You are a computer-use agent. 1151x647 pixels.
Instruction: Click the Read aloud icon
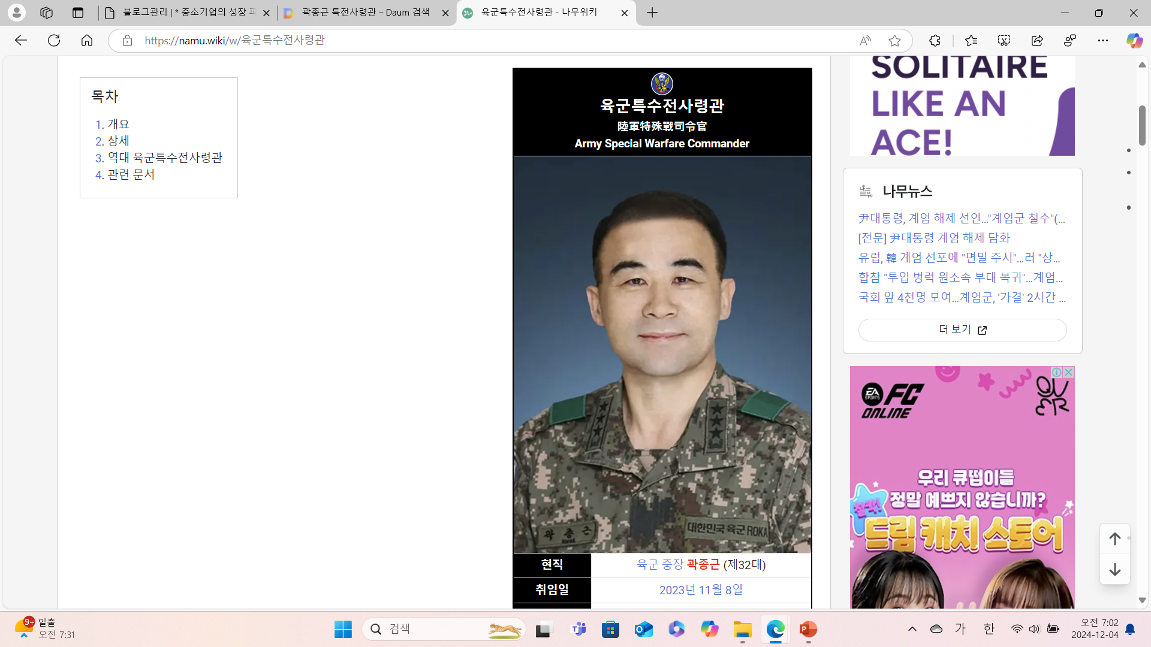864,40
